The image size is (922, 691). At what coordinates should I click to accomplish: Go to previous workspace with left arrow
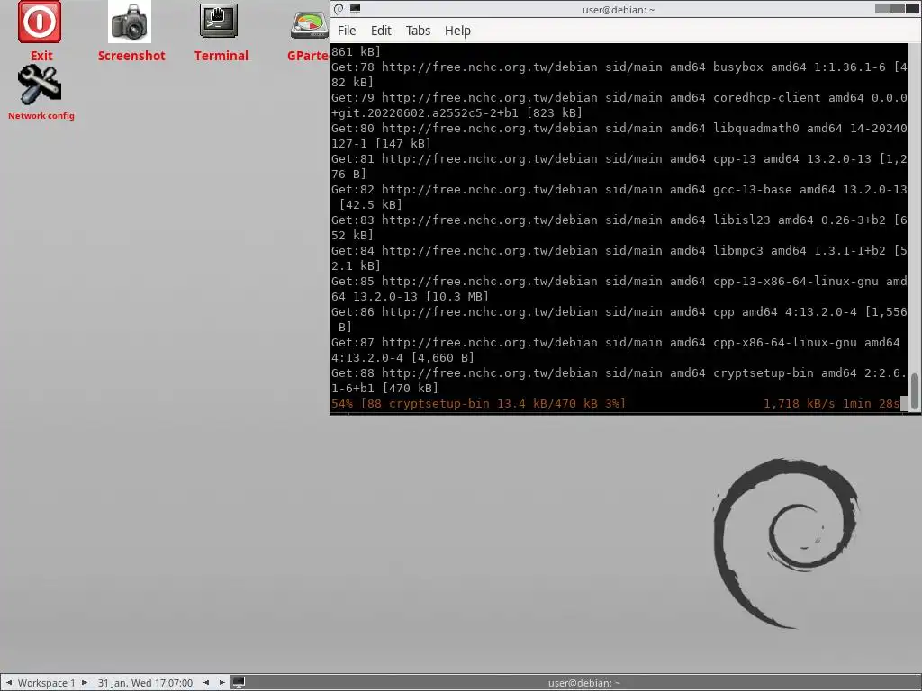click(9, 683)
